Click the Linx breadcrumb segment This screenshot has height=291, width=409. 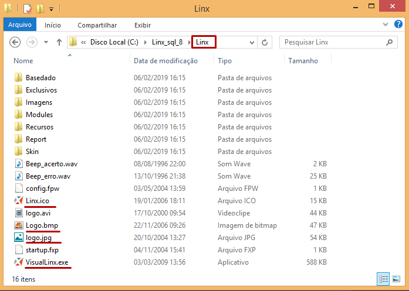coord(202,42)
